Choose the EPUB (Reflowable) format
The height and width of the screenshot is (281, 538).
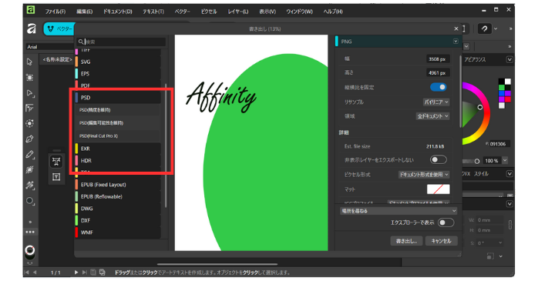pyautogui.click(x=118, y=197)
